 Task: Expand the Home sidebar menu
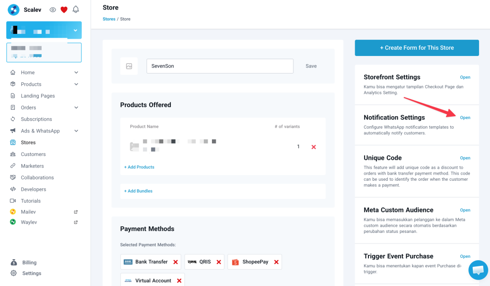point(76,73)
